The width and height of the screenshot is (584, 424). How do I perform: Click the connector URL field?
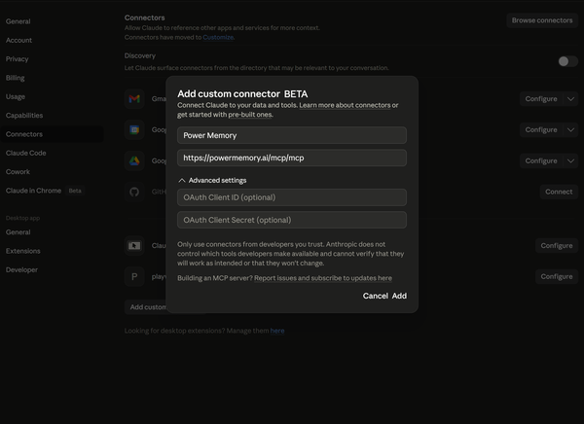click(292, 158)
